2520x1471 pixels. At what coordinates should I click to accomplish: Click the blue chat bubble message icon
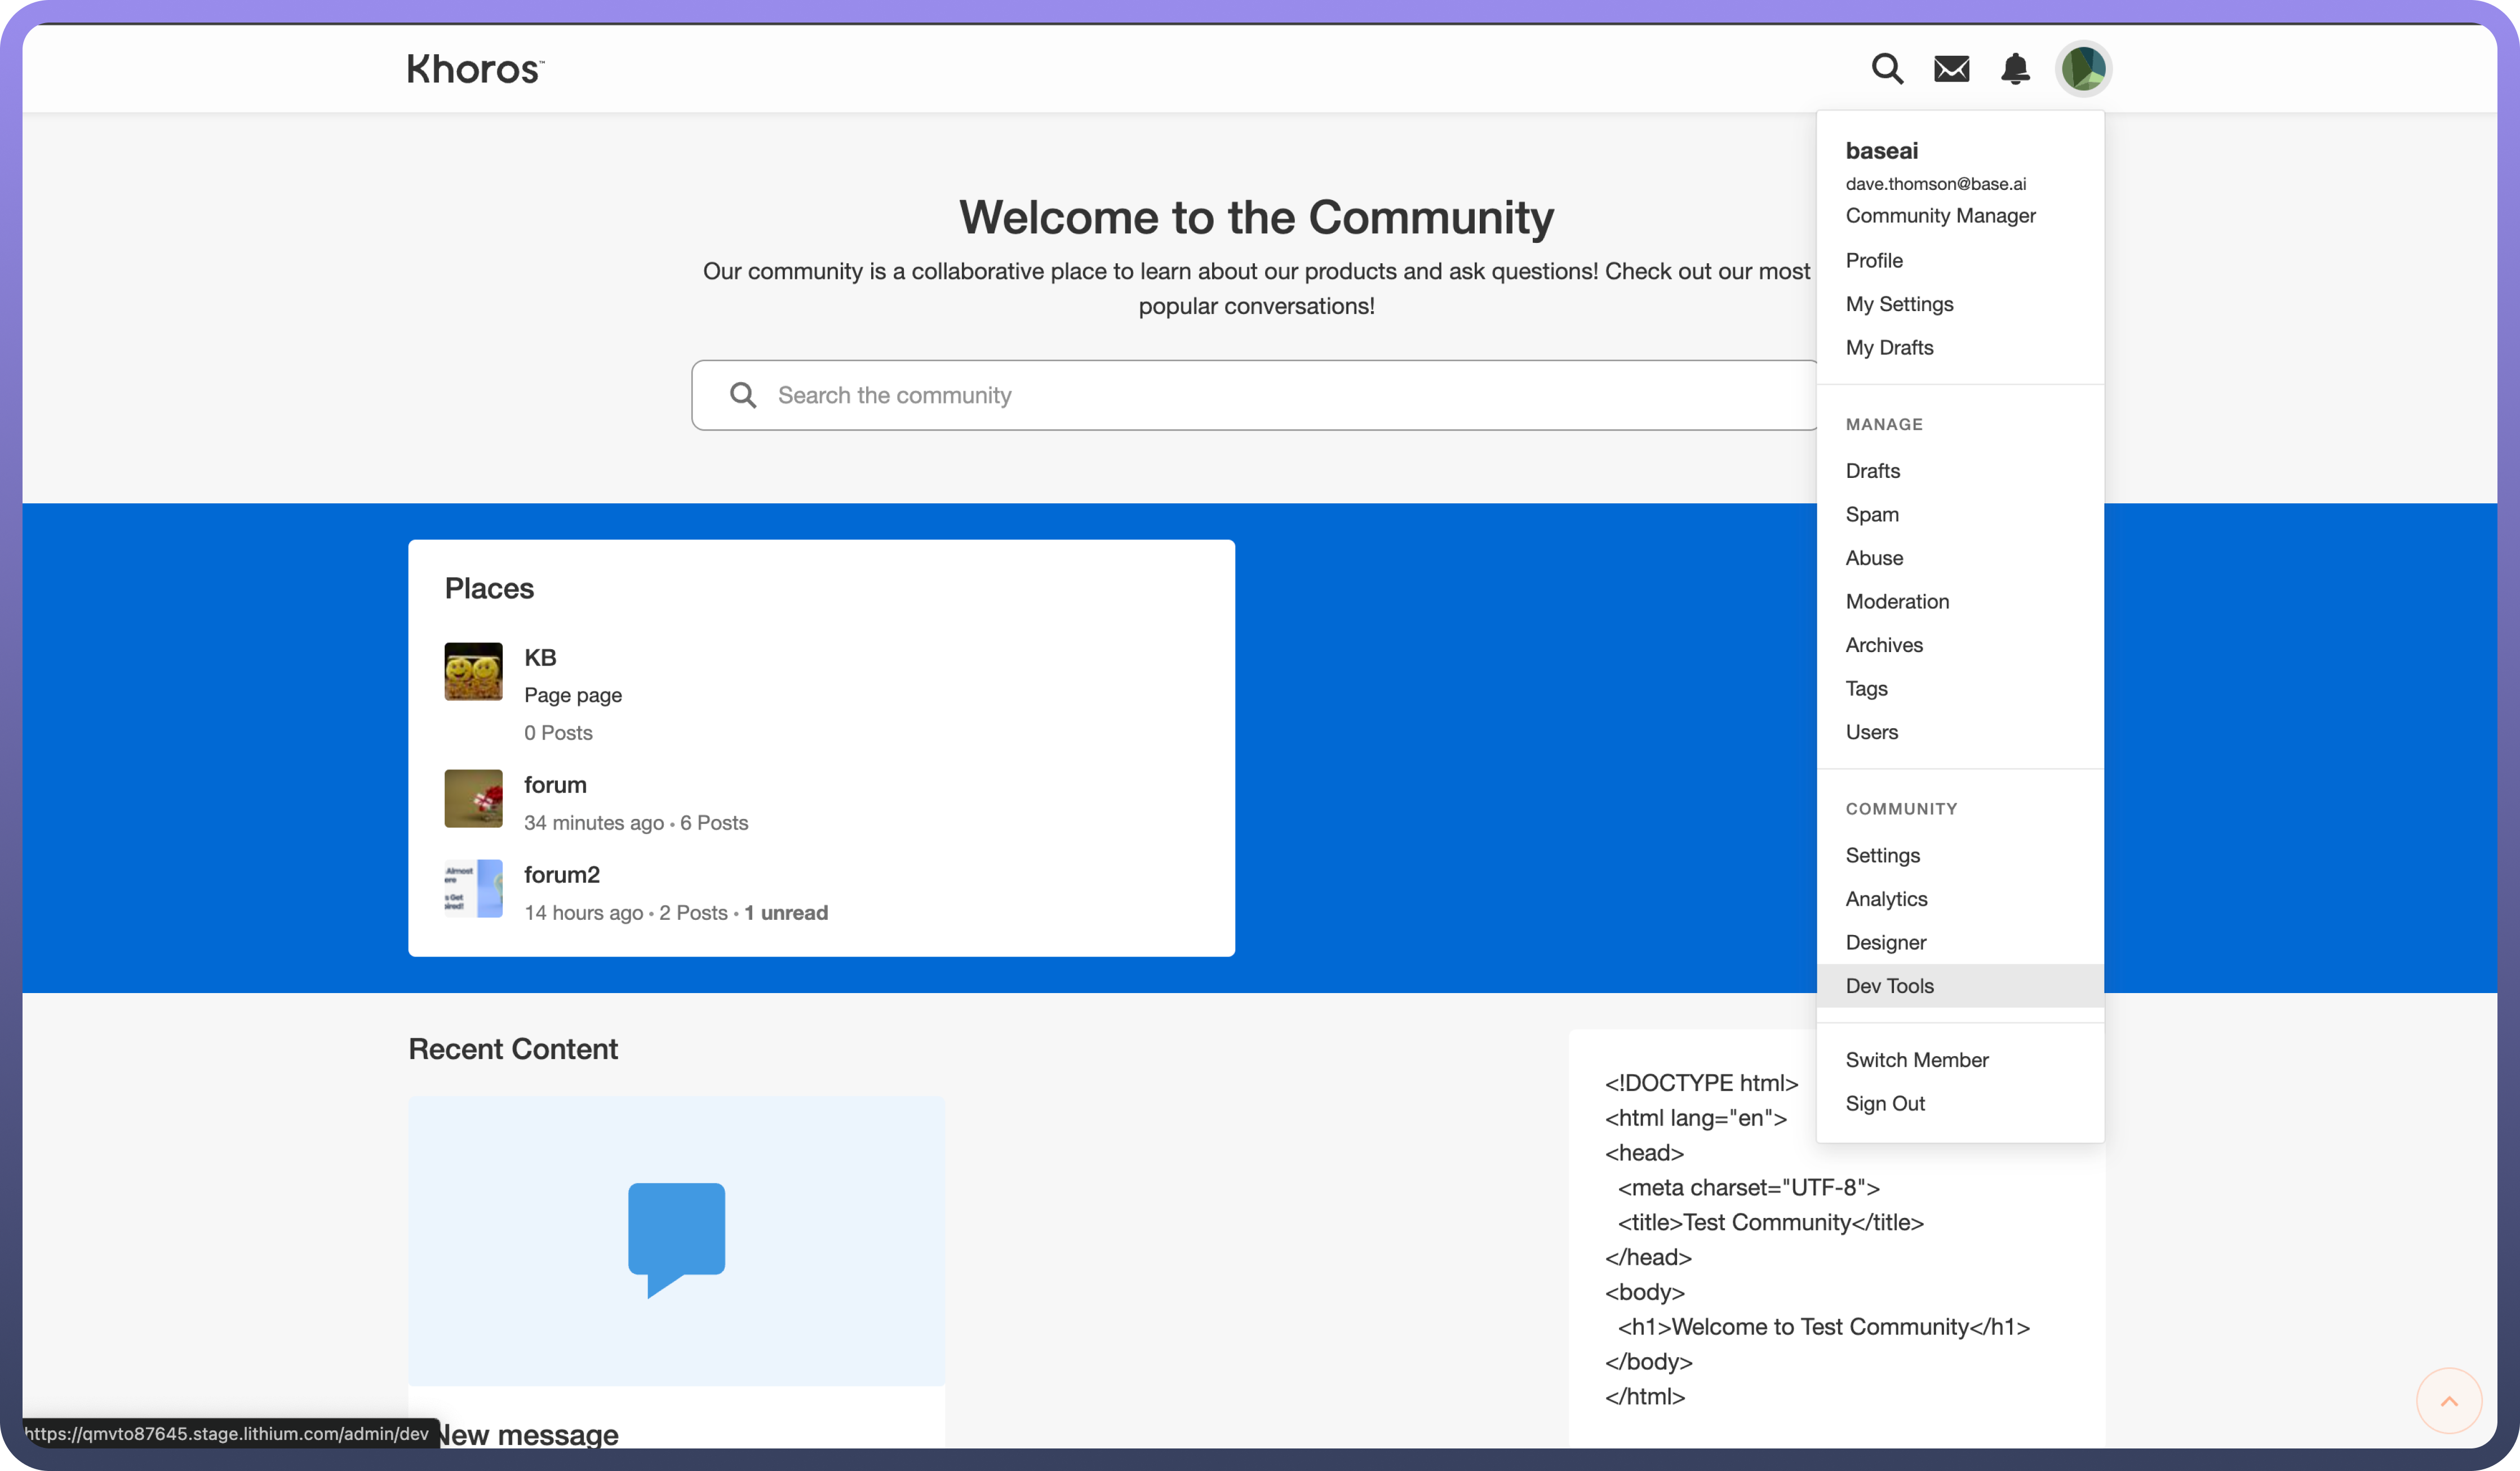676,1237
